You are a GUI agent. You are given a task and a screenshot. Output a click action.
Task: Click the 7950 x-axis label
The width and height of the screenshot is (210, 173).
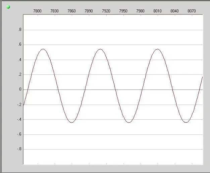[x=123, y=11]
